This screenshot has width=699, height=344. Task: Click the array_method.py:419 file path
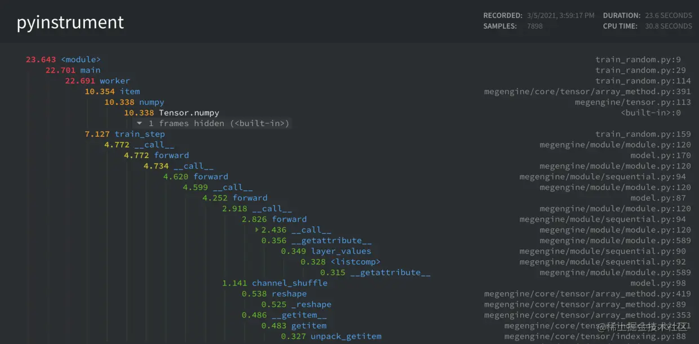pos(587,294)
